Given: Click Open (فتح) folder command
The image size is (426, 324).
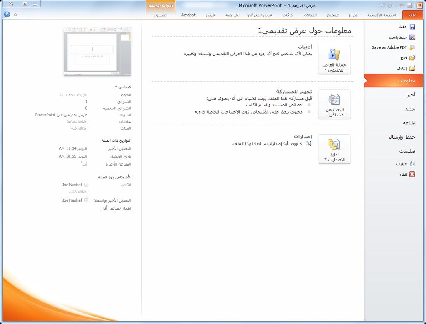Looking at the screenshot, I should pyautogui.click(x=408, y=57).
